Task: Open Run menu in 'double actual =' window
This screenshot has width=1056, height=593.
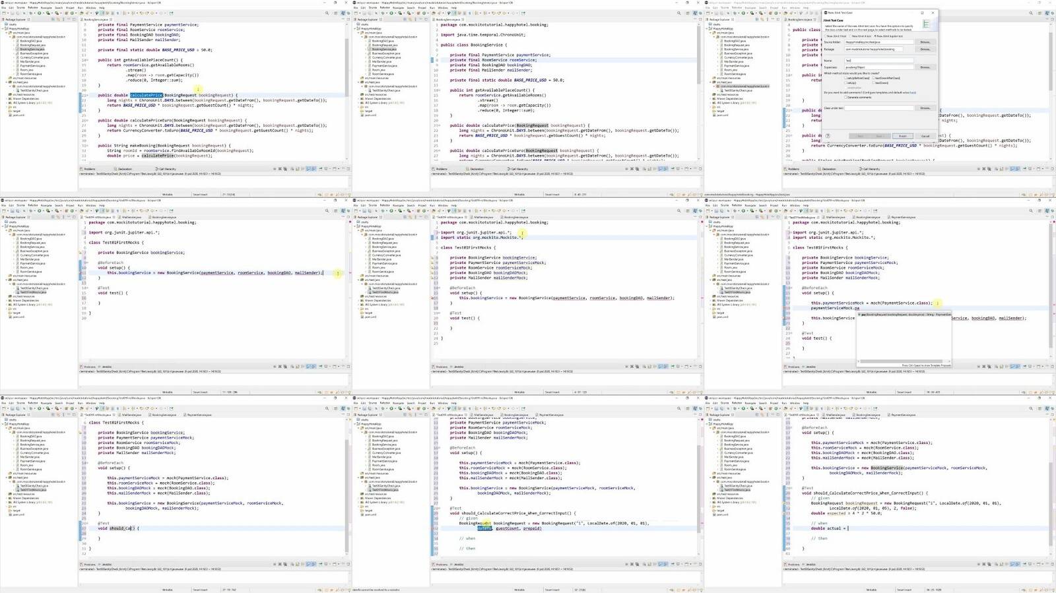Action: click(x=784, y=403)
